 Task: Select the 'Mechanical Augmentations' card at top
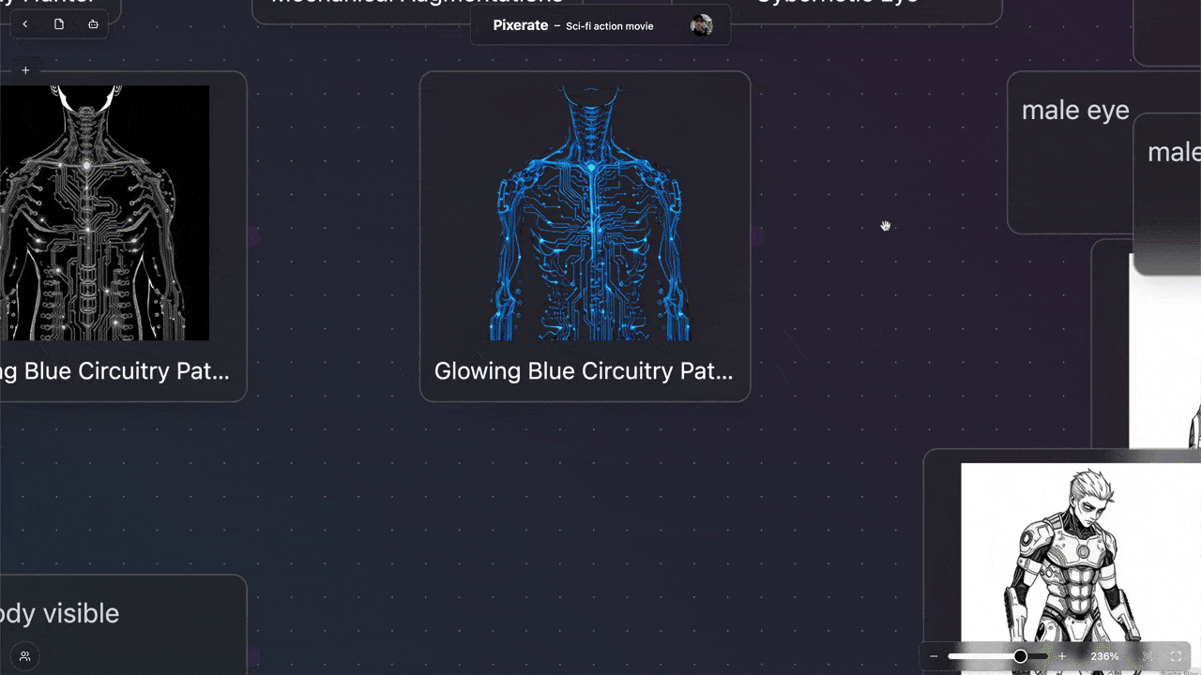[416, 11]
